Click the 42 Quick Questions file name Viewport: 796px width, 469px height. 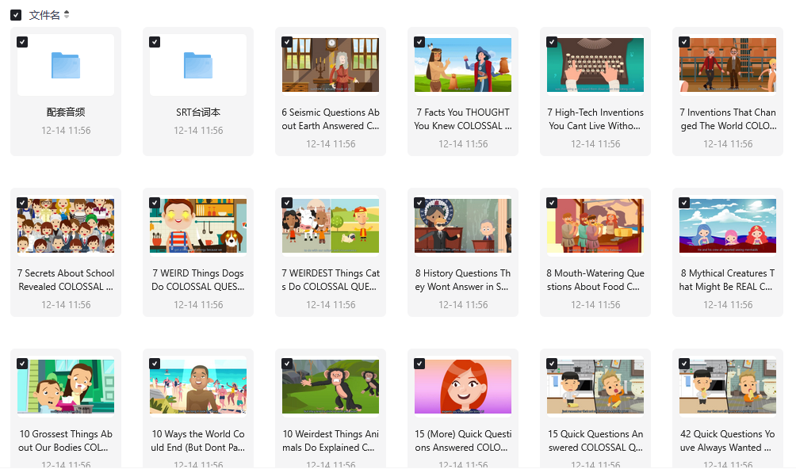pos(728,440)
